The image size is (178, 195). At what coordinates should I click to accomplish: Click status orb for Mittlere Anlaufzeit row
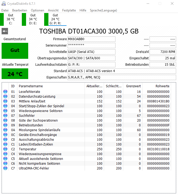[x=5, y=101]
